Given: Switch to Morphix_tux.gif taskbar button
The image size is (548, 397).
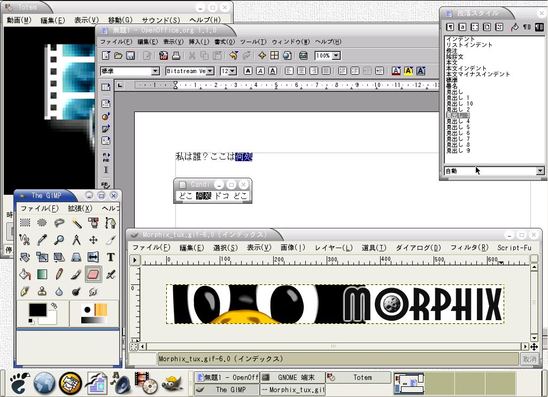Looking at the screenshot, I should coord(292,390).
